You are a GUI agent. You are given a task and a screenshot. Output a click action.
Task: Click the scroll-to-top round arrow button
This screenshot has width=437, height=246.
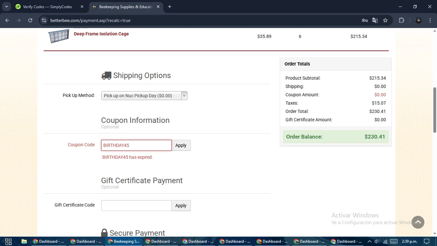click(x=418, y=222)
